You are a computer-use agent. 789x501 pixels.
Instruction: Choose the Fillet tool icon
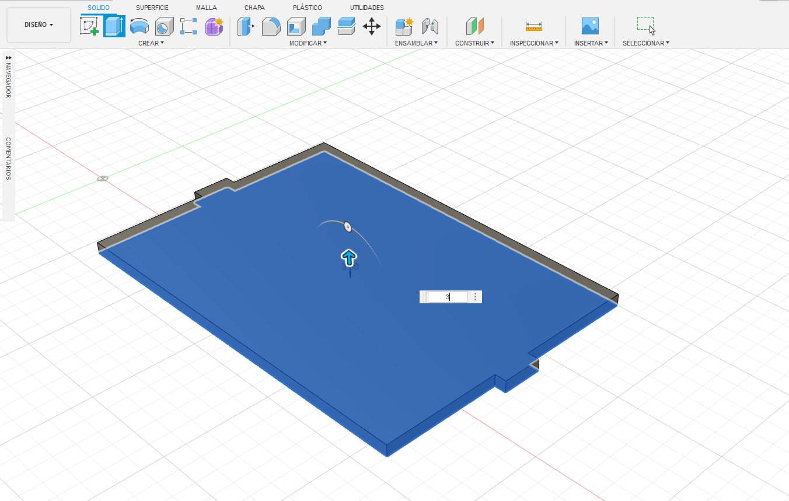pos(271,27)
